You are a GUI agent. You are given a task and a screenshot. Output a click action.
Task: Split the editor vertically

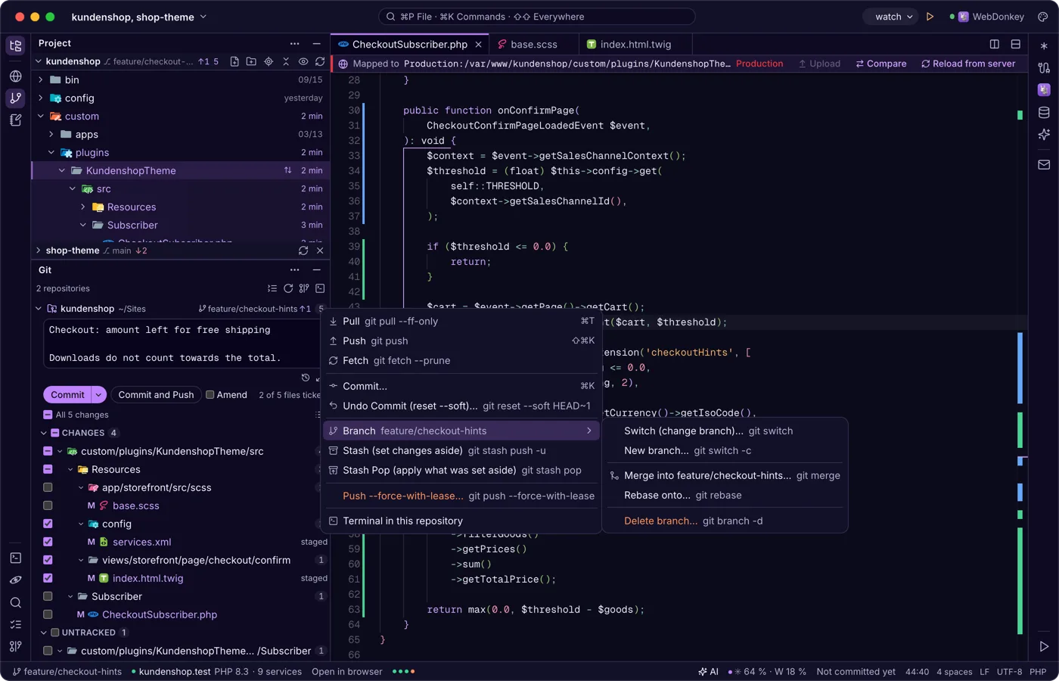click(995, 44)
